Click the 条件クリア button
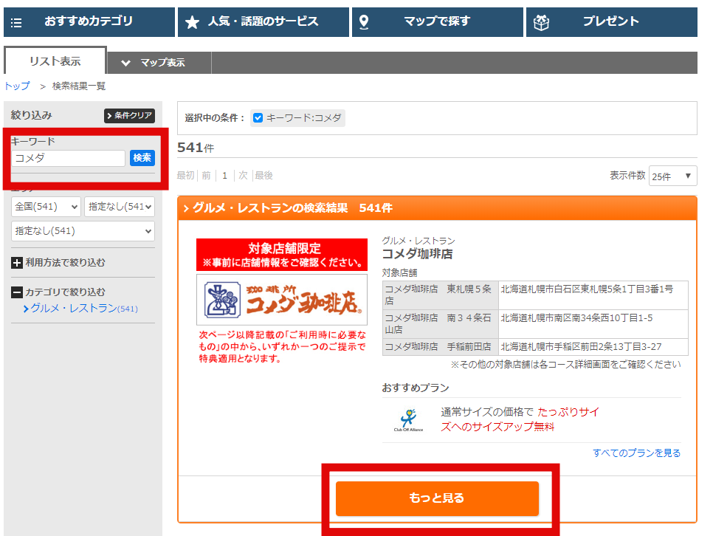The height and width of the screenshot is (536, 713). [130, 116]
